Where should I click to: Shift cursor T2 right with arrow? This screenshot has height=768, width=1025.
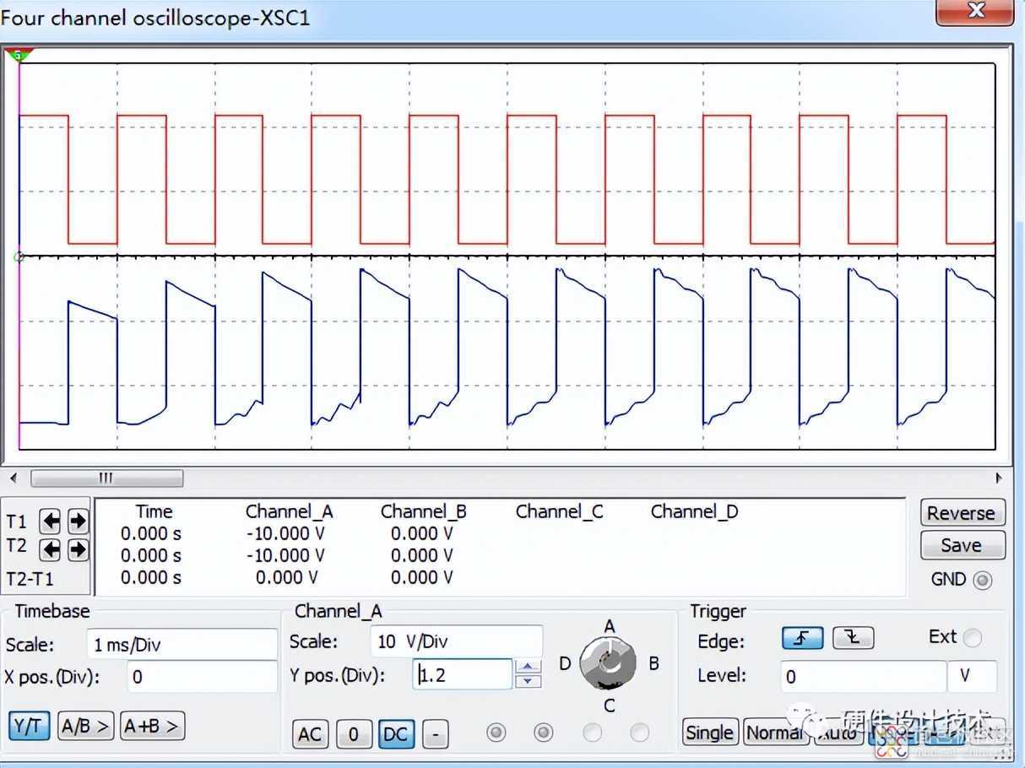[78, 550]
